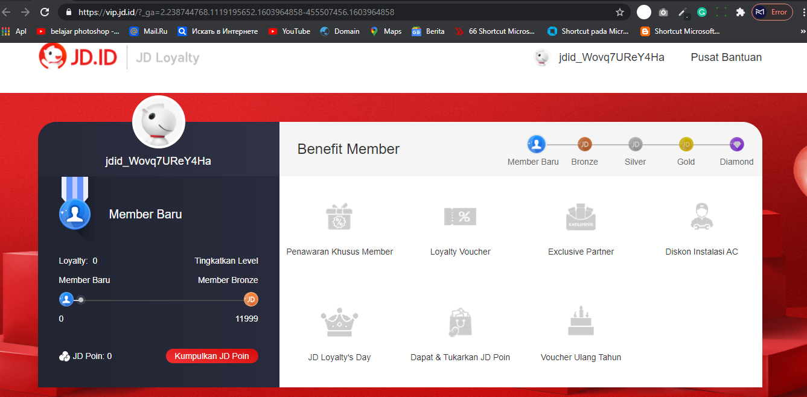Click the 11999 points value
The height and width of the screenshot is (397, 807).
247,319
